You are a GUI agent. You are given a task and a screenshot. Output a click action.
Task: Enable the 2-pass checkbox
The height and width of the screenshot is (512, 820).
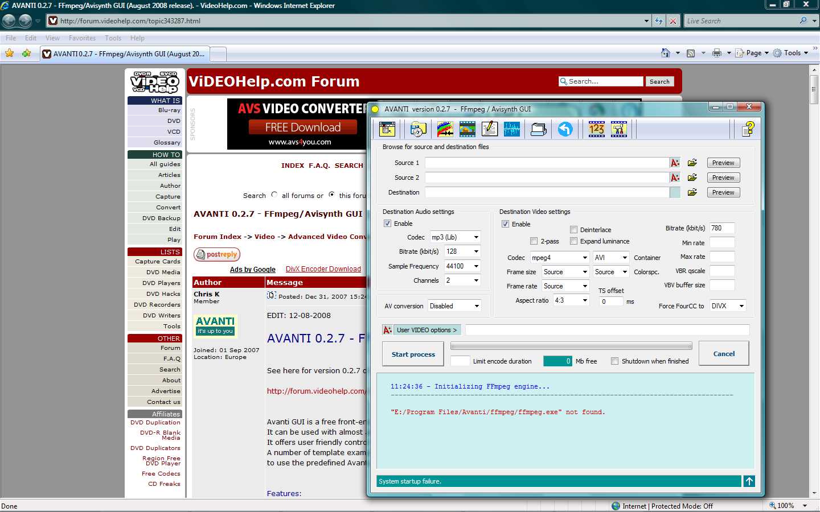pyautogui.click(x=534, y=241)
